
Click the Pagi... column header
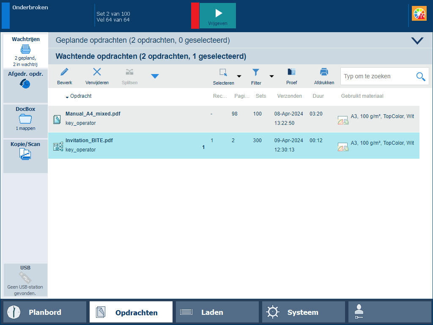[x=242, y=96]
